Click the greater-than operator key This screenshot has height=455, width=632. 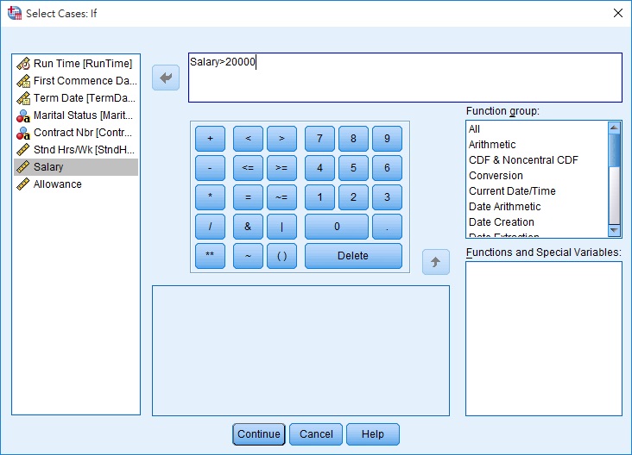[281, 139]
